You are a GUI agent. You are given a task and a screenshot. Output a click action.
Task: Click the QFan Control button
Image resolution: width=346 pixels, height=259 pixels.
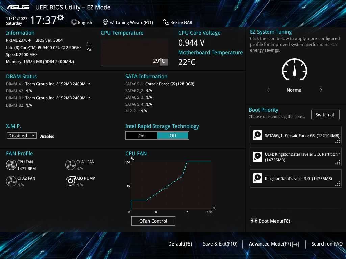[153, 221]
